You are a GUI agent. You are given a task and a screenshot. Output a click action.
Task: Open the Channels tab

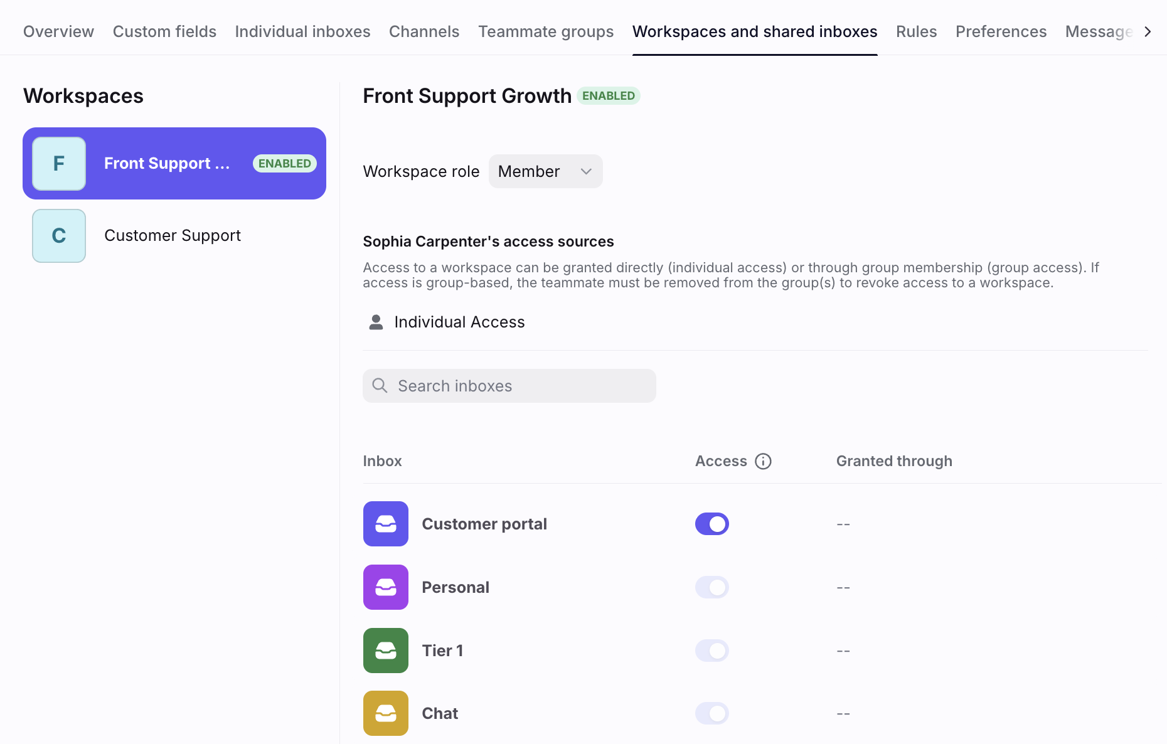(x=424, y=31)
